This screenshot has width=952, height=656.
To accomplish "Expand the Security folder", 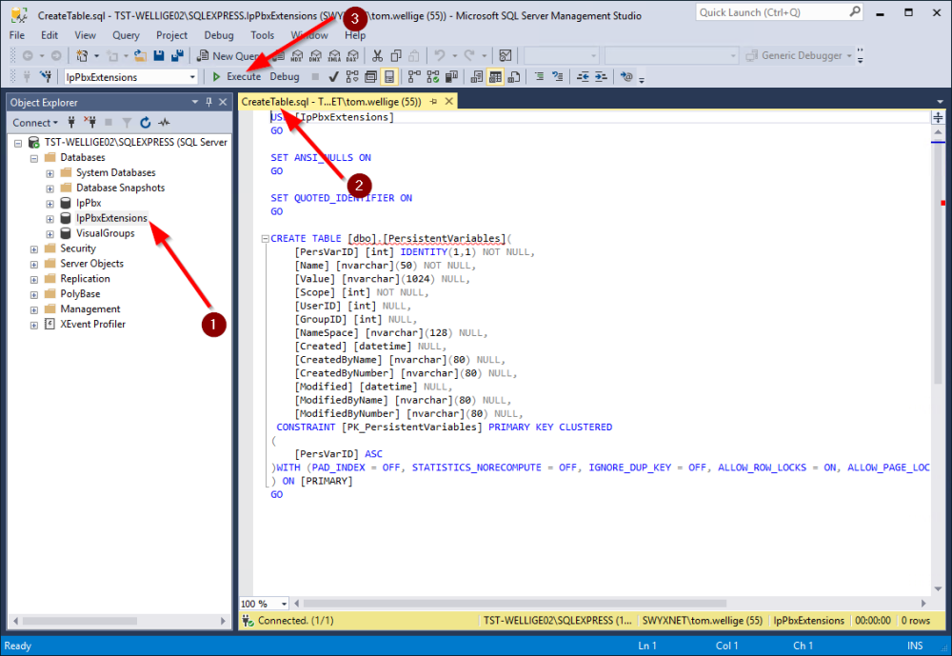I will click(34, 249).
